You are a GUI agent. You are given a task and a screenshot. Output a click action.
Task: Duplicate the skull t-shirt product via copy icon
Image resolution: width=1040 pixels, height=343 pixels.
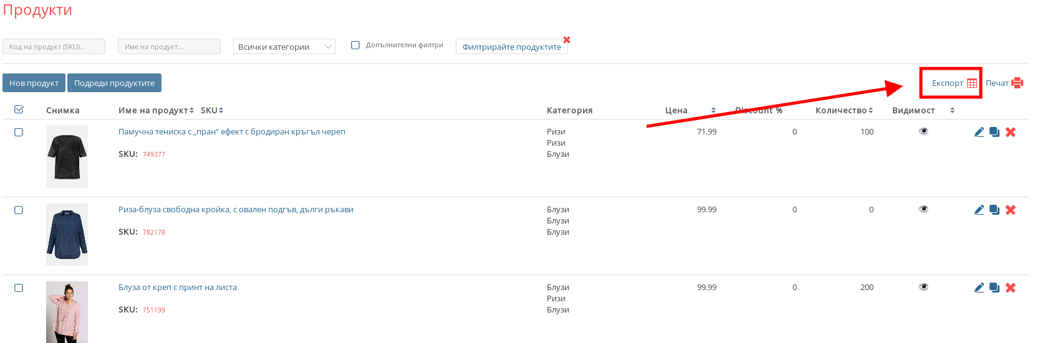tap(994, 132)
